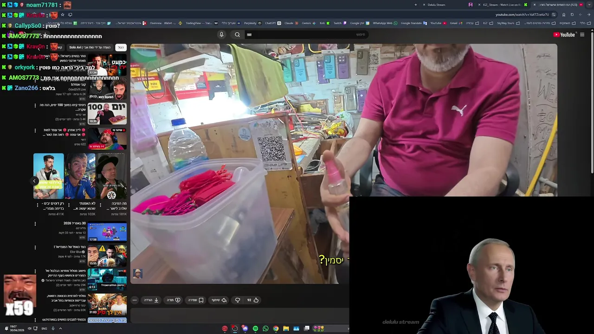Open the Gemini bookmark
Viewport: 594px width, 334px height.
point(309,23)
